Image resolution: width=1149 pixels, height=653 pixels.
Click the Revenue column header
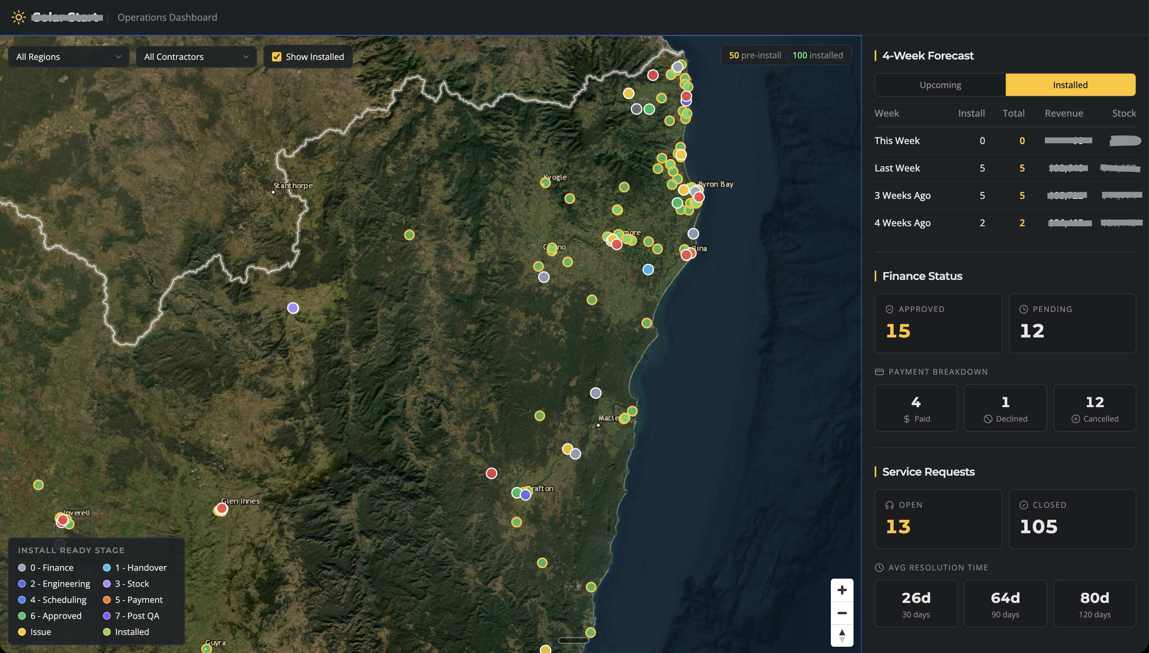click(x=1064, y=113)
